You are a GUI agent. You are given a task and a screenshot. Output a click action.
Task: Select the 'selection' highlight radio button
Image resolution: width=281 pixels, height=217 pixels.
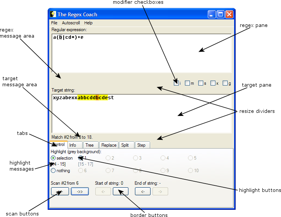(53, 158)
